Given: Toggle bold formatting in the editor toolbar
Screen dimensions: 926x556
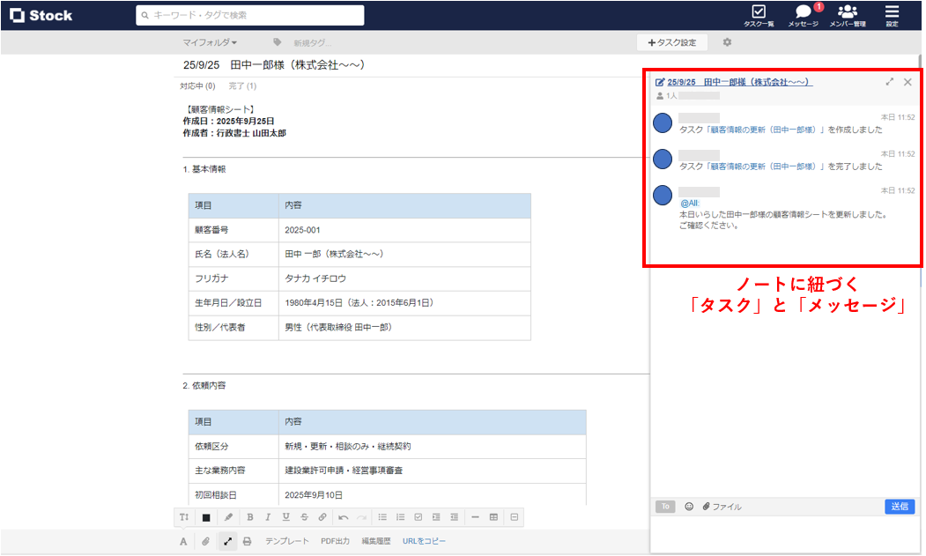Looking at the screenshot, I should [x=249, y=517].
